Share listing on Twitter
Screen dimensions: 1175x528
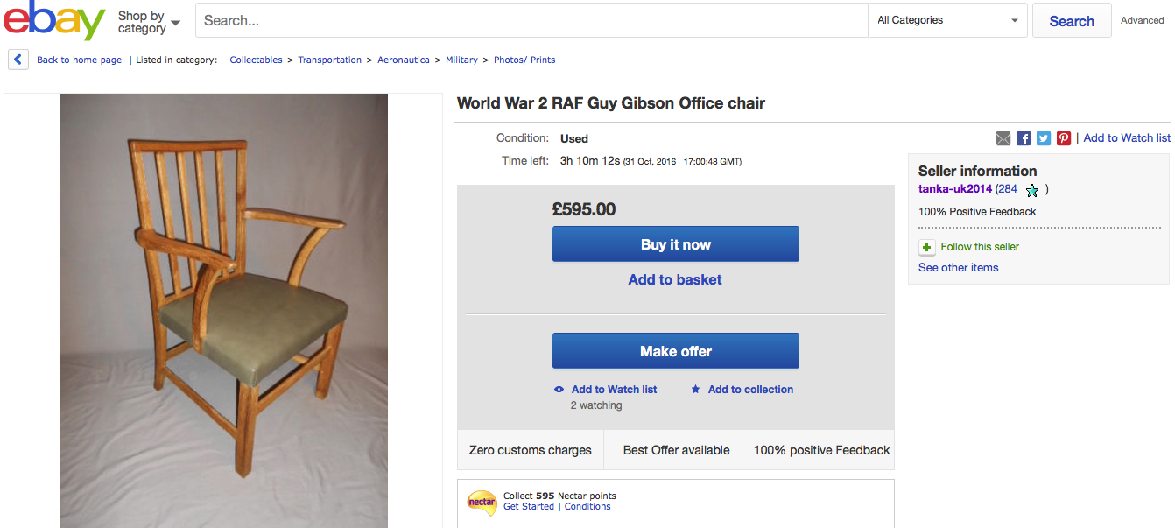click(1044, 138)
